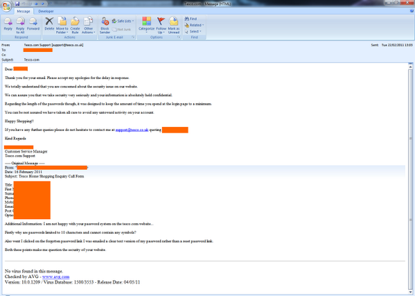Click the Sent date Tue 22/02/2011
The image size is (415, 296).
397,45
